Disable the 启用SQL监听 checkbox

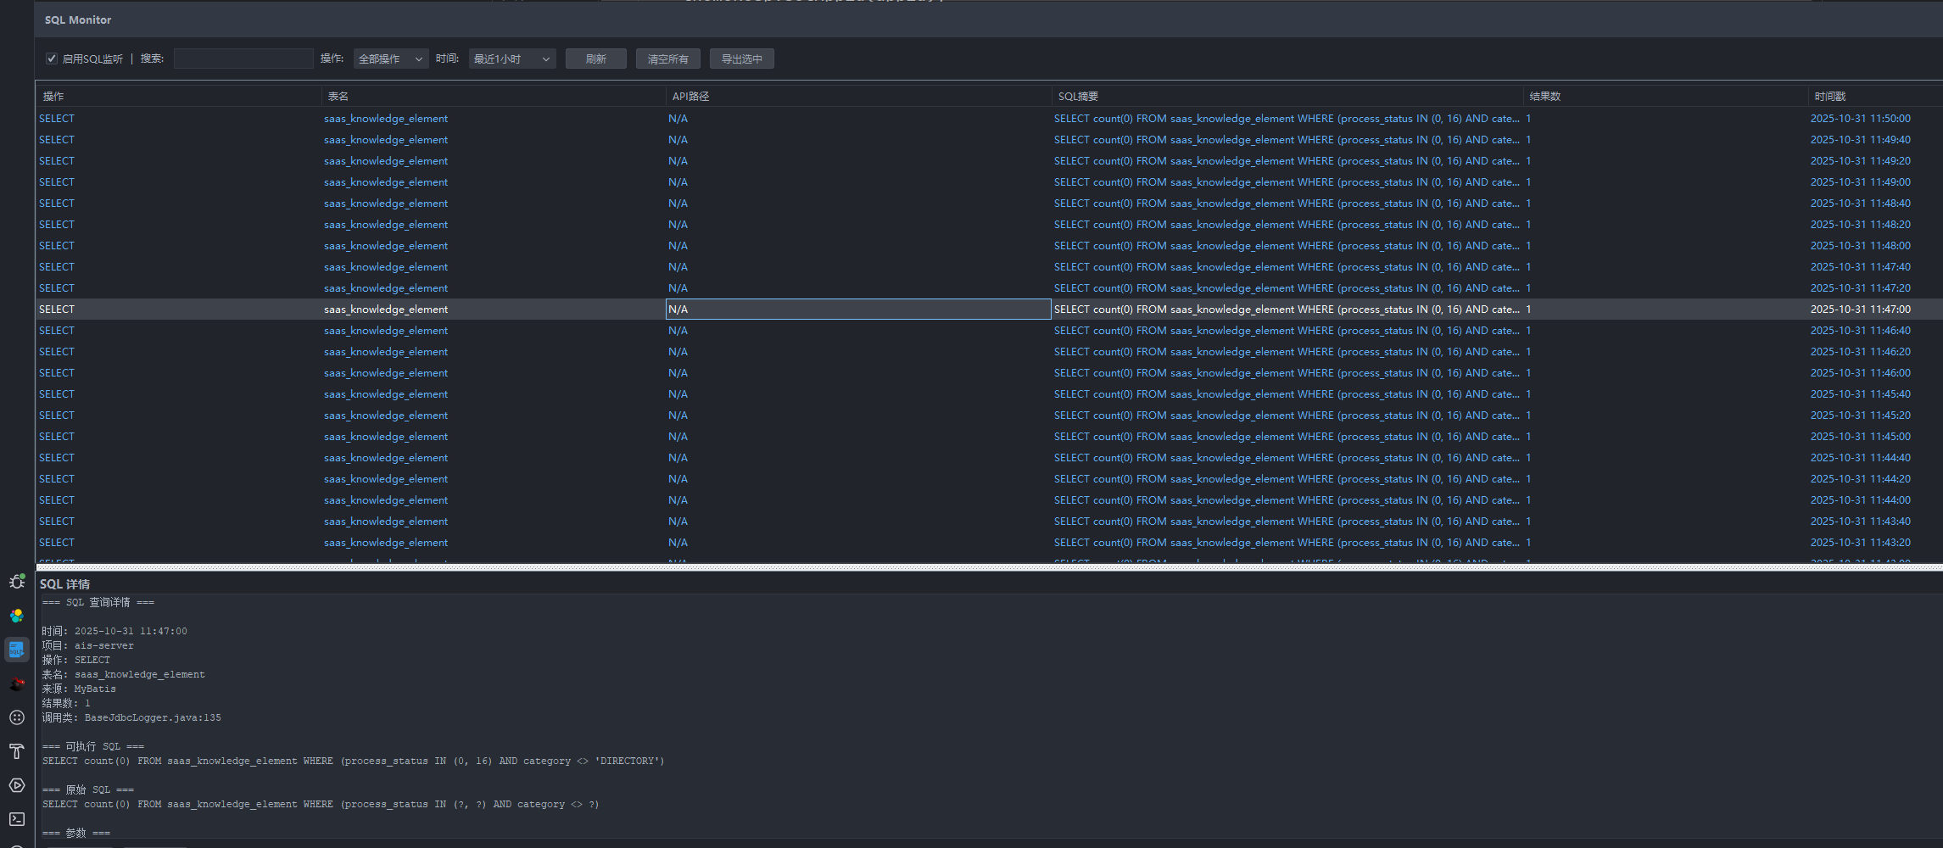pos(52,58)
